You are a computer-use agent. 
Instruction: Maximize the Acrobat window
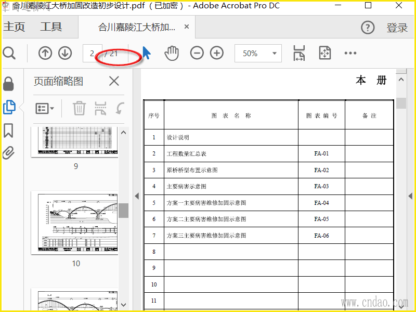(368, 5)
